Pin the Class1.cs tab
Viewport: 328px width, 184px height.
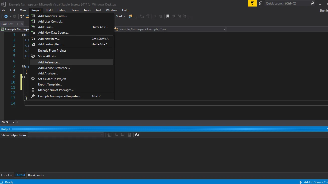point(17,24)
